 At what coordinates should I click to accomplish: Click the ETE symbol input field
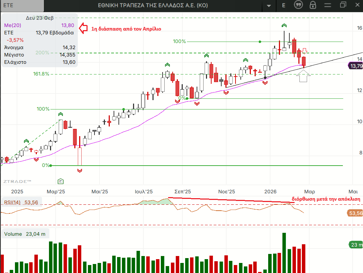tap(22, 6)
